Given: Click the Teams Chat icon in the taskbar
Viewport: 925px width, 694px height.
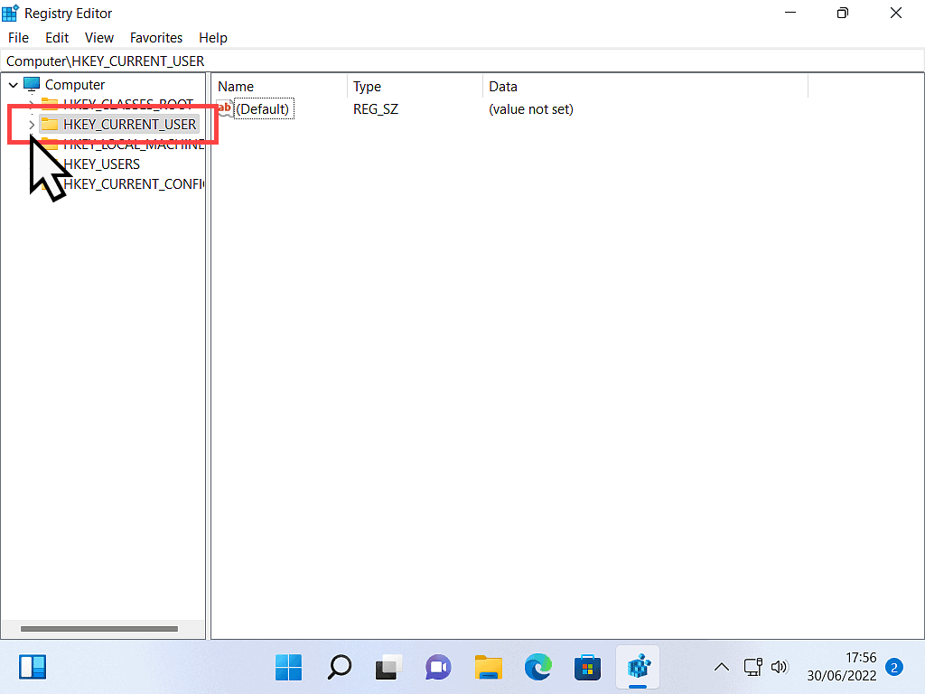Looking at the screenshot, I should pyautogui.click(x=438, y=667).
